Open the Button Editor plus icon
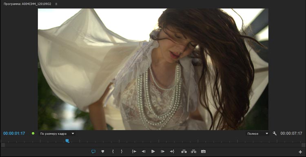 pos(300,152)
